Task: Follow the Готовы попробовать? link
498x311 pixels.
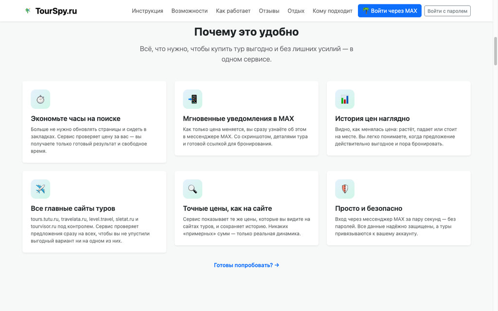Action: (247, 265)
